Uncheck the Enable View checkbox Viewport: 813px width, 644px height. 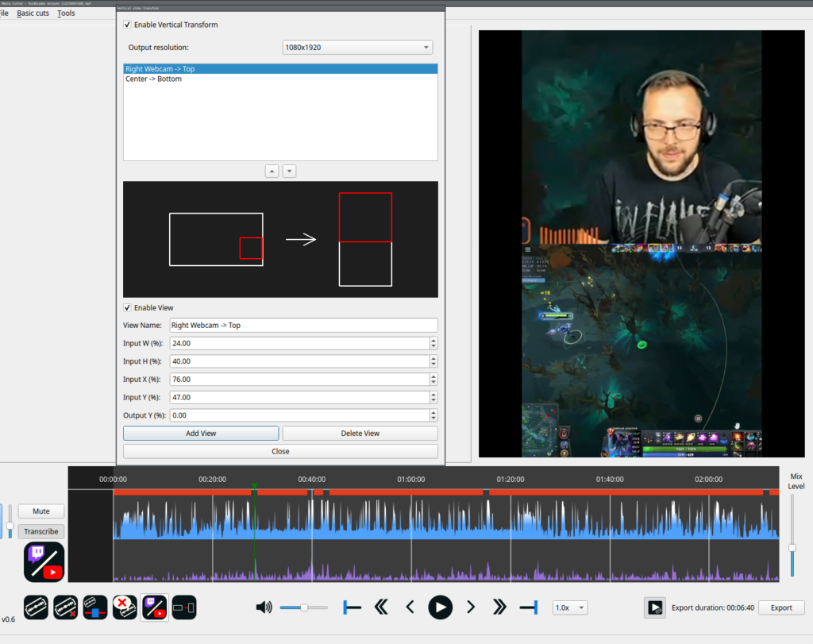128,307
